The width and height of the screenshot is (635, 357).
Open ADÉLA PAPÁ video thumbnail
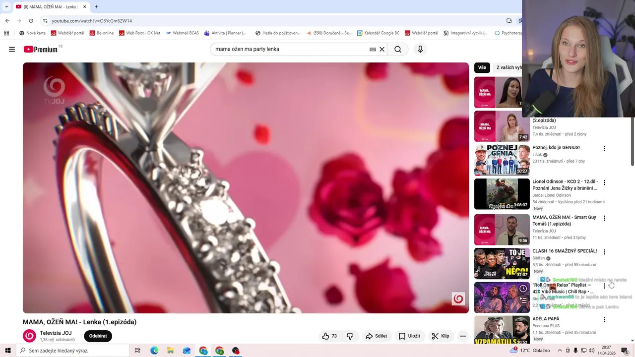[x=502, y=330]
